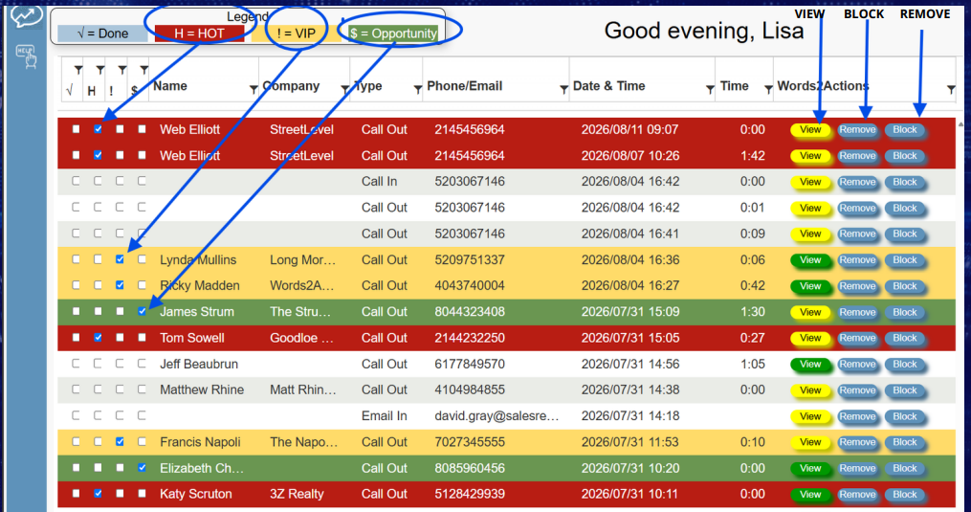The width and height of the screenshot is (971, 512).
Task: Sort by the Date & Time column header
Action: (608, 86)
